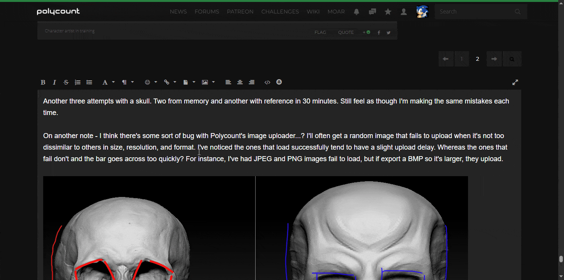
Task: Expand the link options dropdown arrow
Action: pyautogui.click(x=175, y=82)
